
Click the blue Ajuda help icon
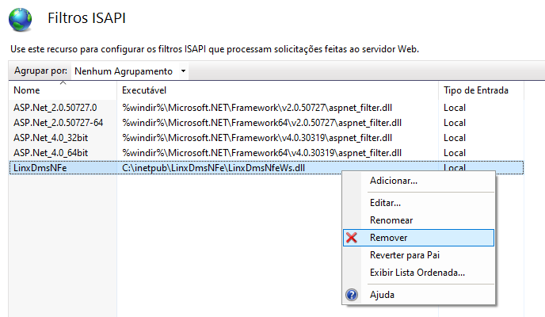pos(353,295)
